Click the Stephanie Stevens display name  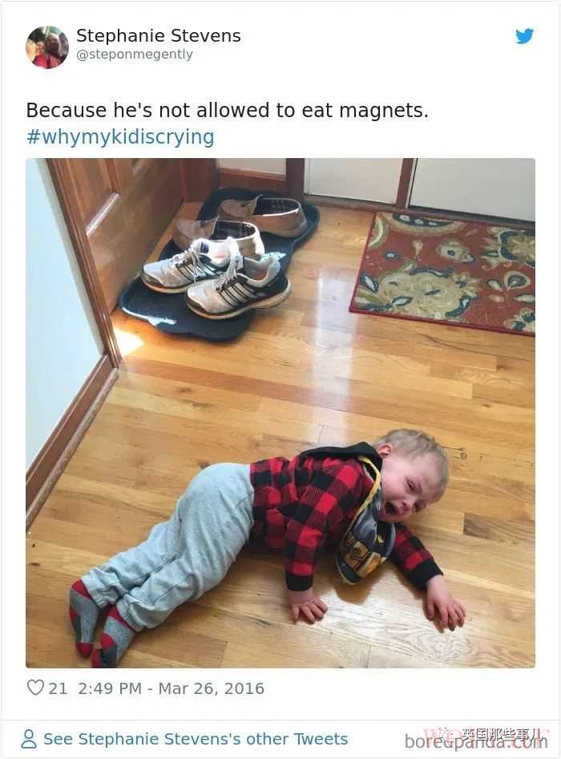pos(159,35)
